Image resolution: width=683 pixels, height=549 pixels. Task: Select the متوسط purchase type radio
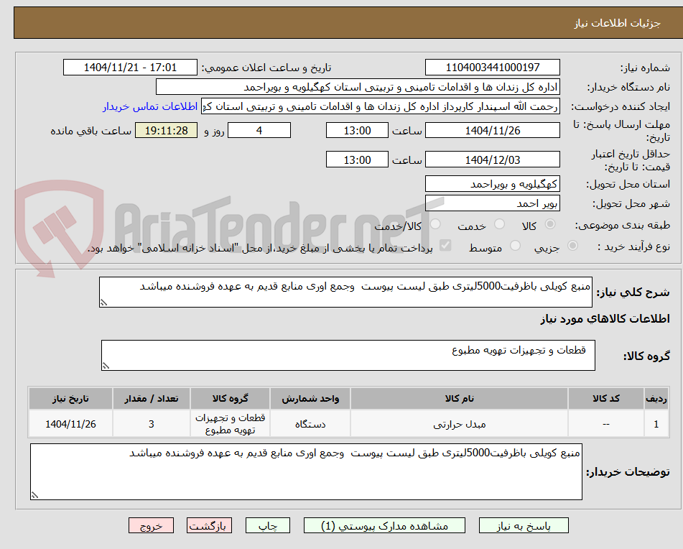515,246
